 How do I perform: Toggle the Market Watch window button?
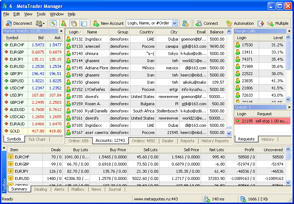[54, 23]
